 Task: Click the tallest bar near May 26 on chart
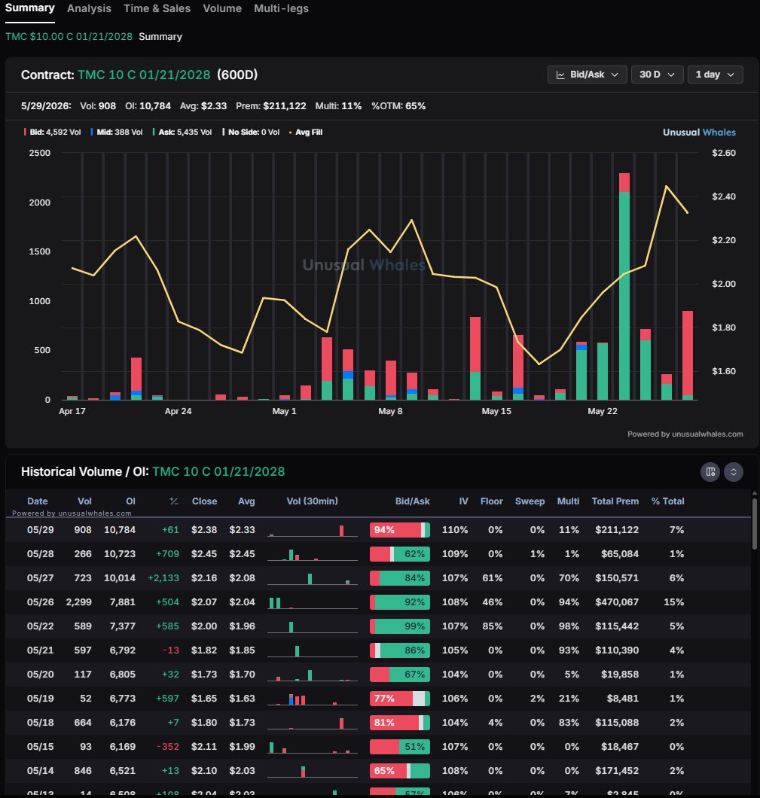coord(624,287)
